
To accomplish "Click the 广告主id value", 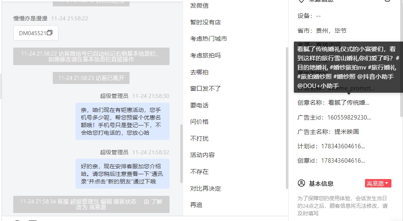I will coord(349,117).
